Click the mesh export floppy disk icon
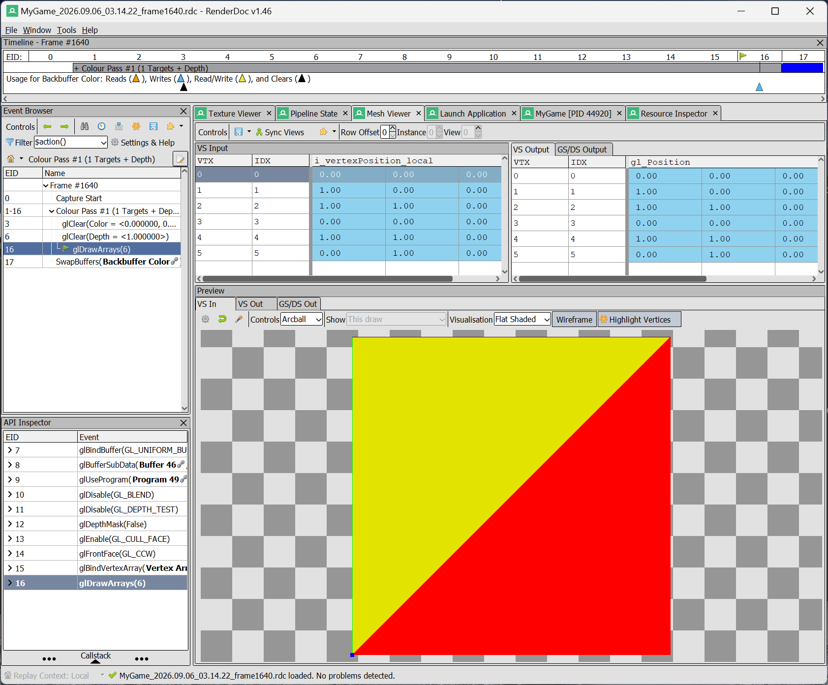This screenshot has height=685, width=828. click(239, 132)
